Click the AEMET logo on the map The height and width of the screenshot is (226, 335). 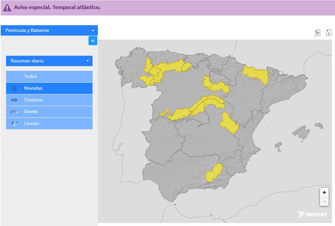312,214
